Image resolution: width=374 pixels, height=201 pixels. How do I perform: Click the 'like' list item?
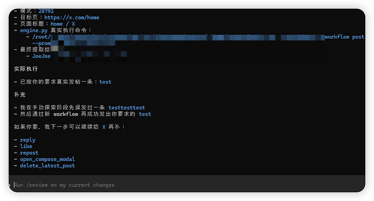pyautogui.click(x=26, y=146)
